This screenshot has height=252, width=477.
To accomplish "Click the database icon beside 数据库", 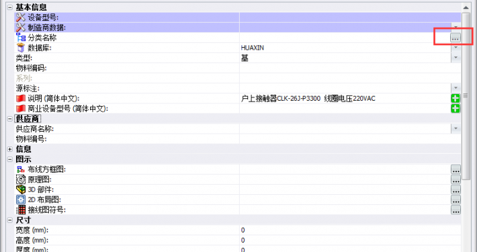I will coord(21,48).
